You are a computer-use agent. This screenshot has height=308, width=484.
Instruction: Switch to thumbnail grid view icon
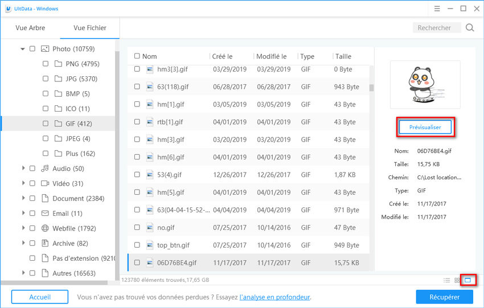coord(457,280)
